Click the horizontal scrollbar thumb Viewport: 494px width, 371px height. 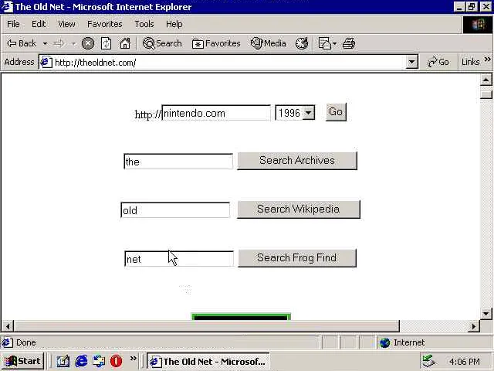tap(207, 326)
